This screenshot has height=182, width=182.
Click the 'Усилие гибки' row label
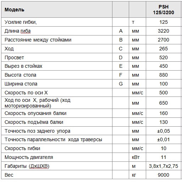click(x=21, y=22)
